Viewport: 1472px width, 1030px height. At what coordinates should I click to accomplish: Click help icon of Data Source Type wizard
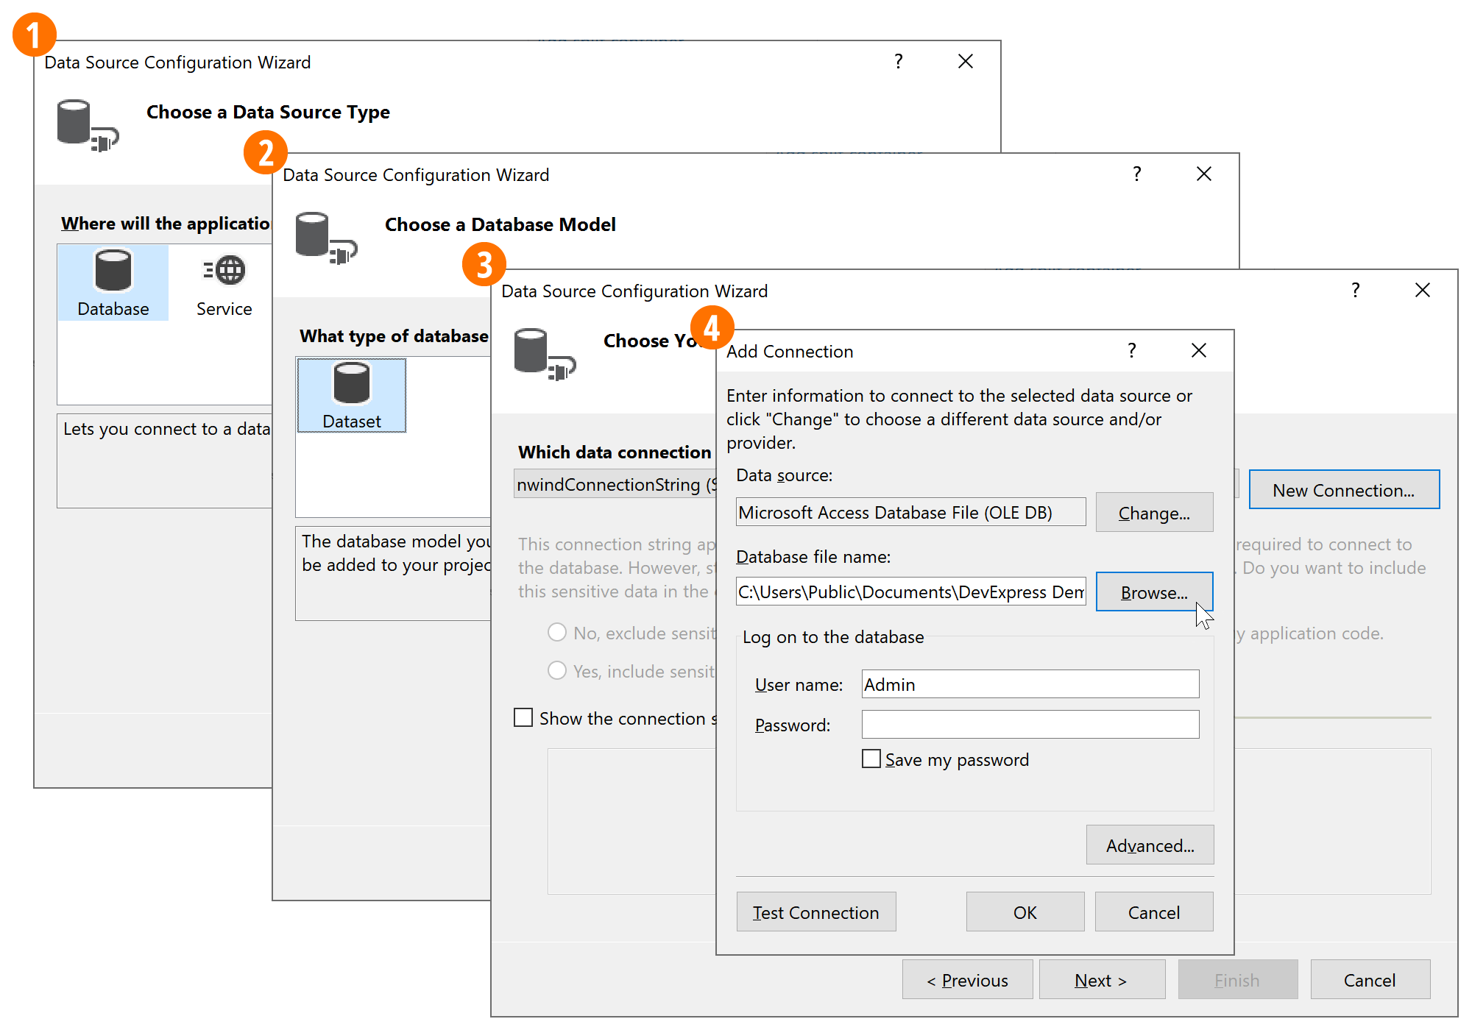tap(898, 62)
